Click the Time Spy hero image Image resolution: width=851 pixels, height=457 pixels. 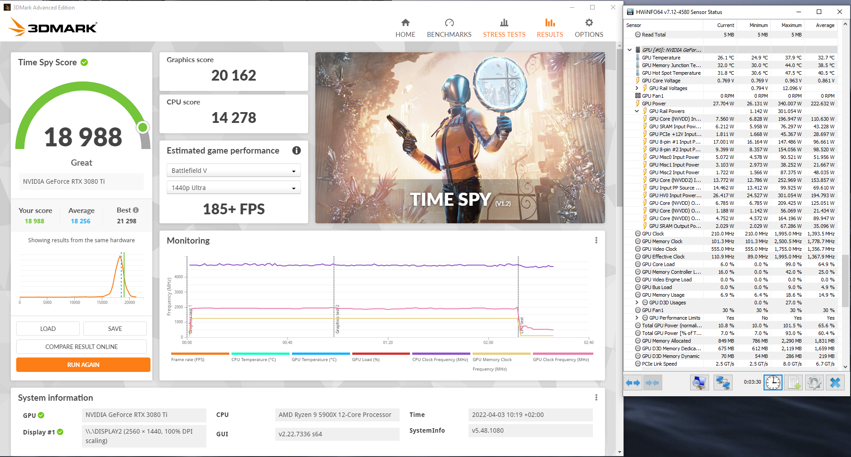pyautogui.click(x=460, y=138)
